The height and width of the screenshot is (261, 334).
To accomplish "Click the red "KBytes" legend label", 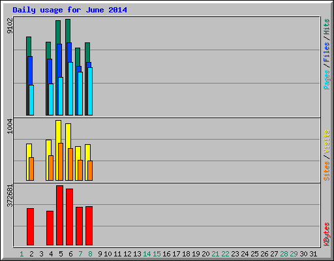I will coord(326,234).
